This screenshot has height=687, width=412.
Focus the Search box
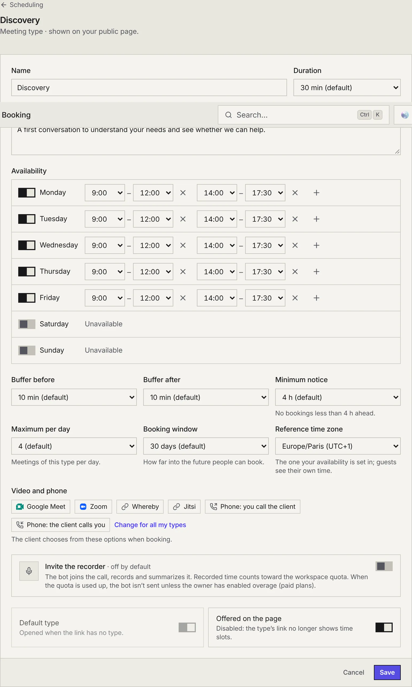(x=303, y=115)
